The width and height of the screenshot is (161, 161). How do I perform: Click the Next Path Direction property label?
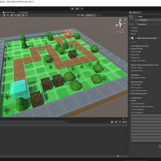(x=139, y=91)
